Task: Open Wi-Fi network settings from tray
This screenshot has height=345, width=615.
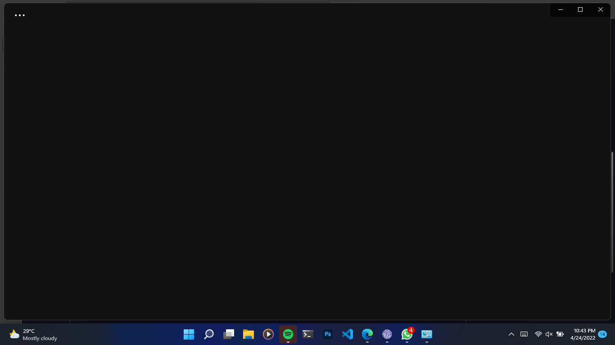Action: tap(538, 334)
